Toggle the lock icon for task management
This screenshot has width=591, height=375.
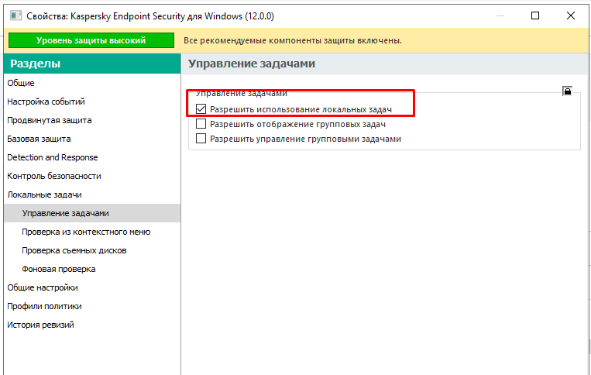(567, 91)
